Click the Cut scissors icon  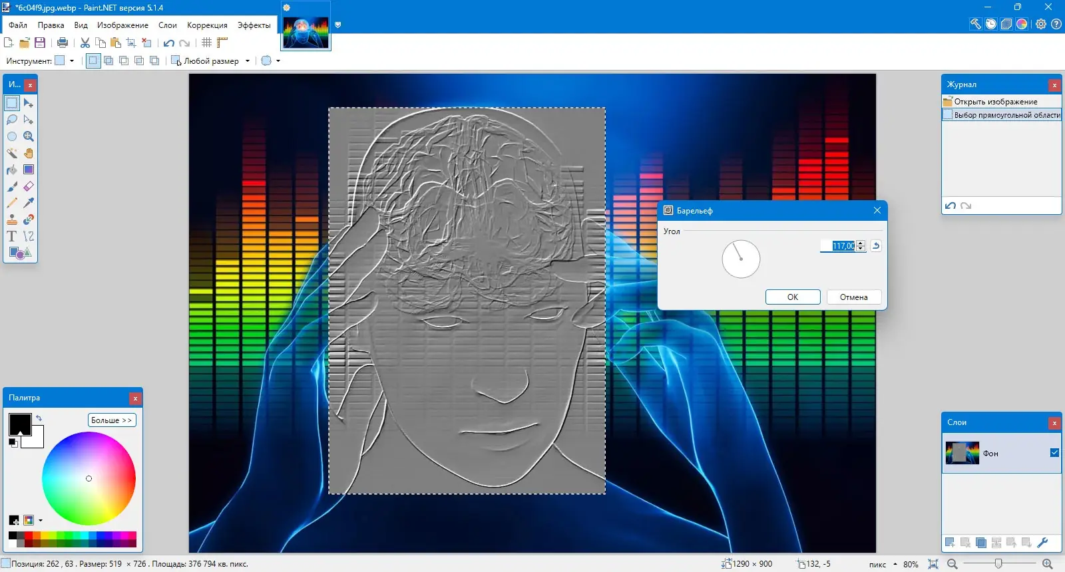click(85, 43)
